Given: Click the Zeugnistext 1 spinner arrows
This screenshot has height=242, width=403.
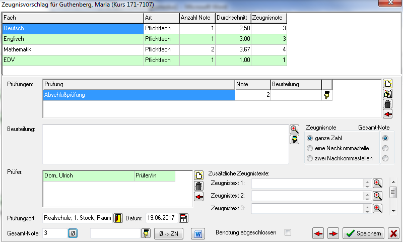Looking at the screenshot, I should click(x=367, y=184).
